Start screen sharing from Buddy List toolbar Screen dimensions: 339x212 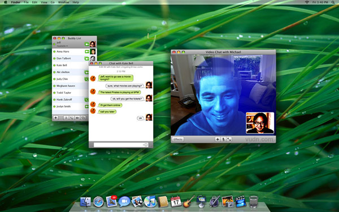pyautogui.click(x=83, y=118)
